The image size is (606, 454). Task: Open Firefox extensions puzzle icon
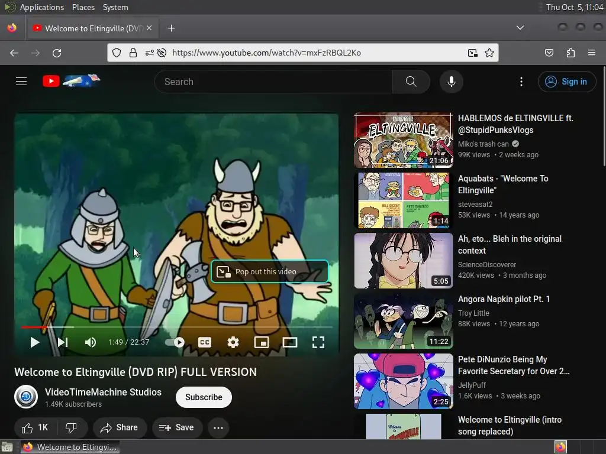click(570, 53)
